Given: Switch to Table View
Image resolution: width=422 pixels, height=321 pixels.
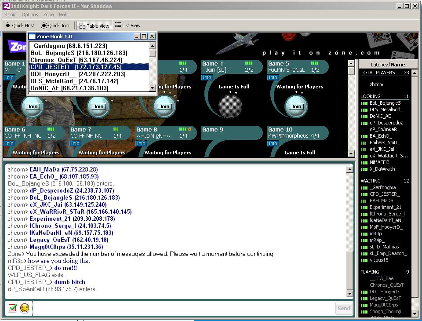Looking at the screenshot, I should click(x=94, y=26).
